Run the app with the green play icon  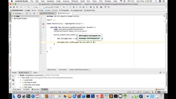click(64, 7)
